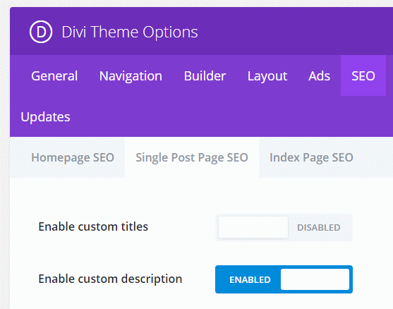
Task: Click the "Enable custom description" option label
Action: coord(110,279)
